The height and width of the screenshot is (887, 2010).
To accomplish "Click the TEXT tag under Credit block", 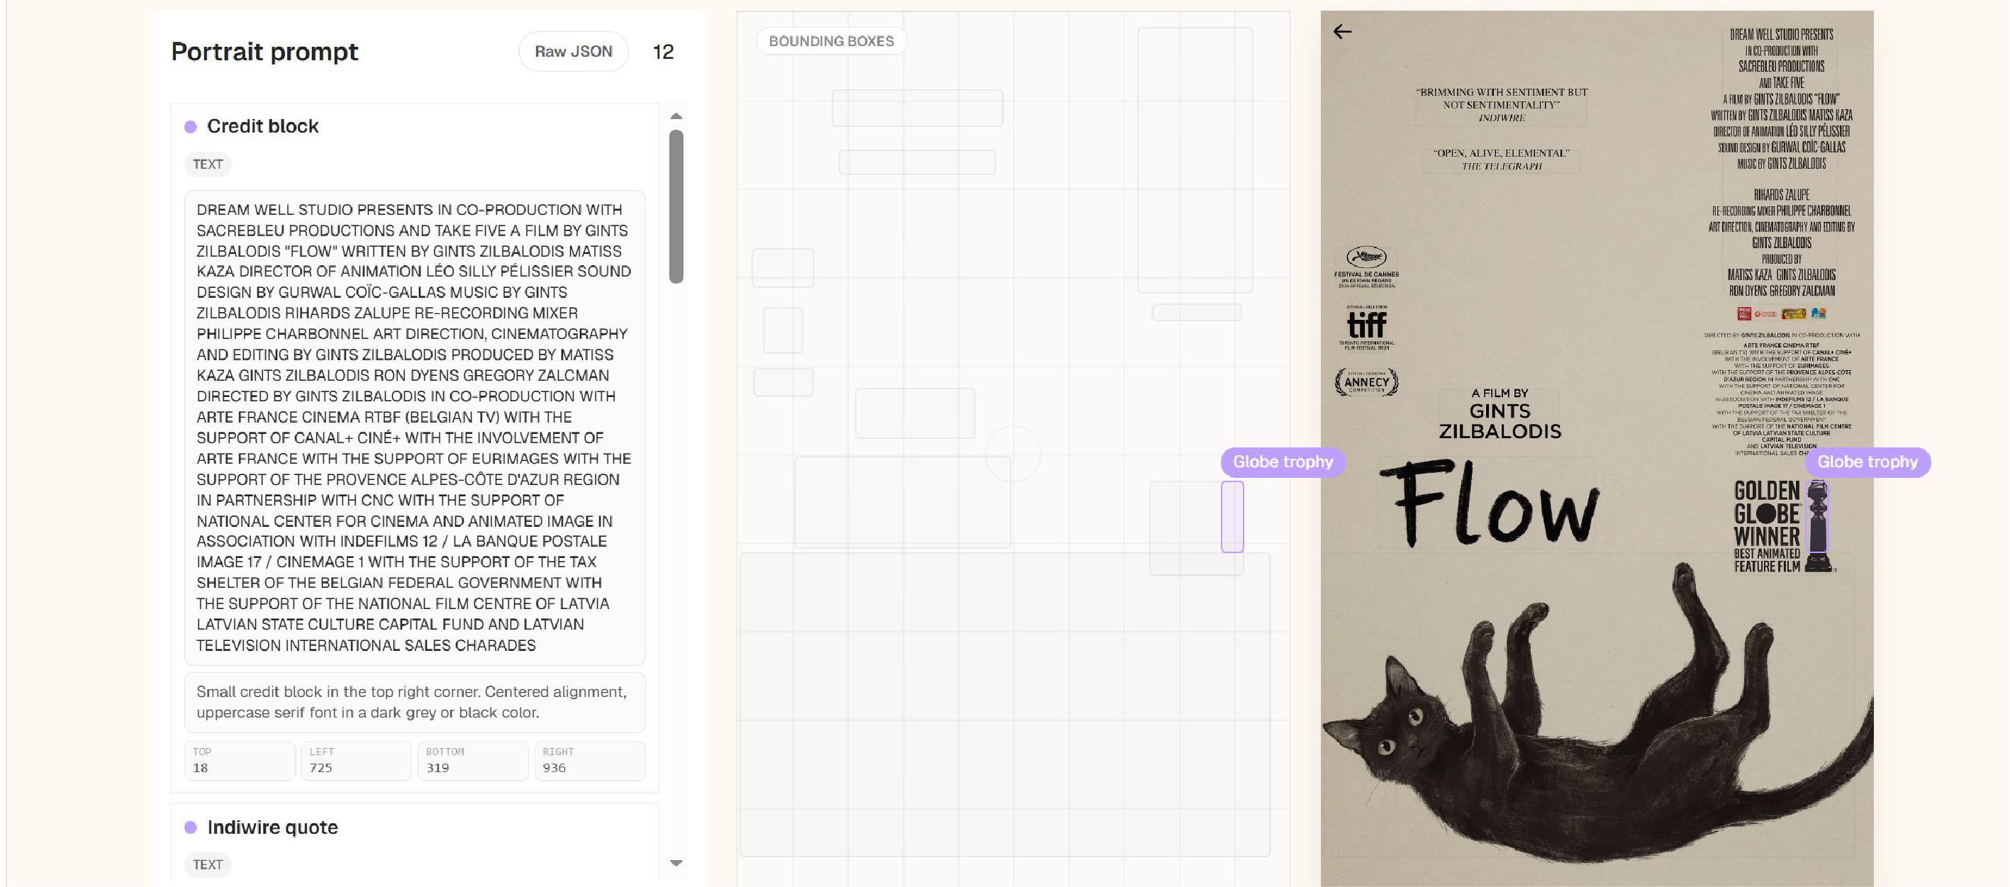I will coord(208,164).
